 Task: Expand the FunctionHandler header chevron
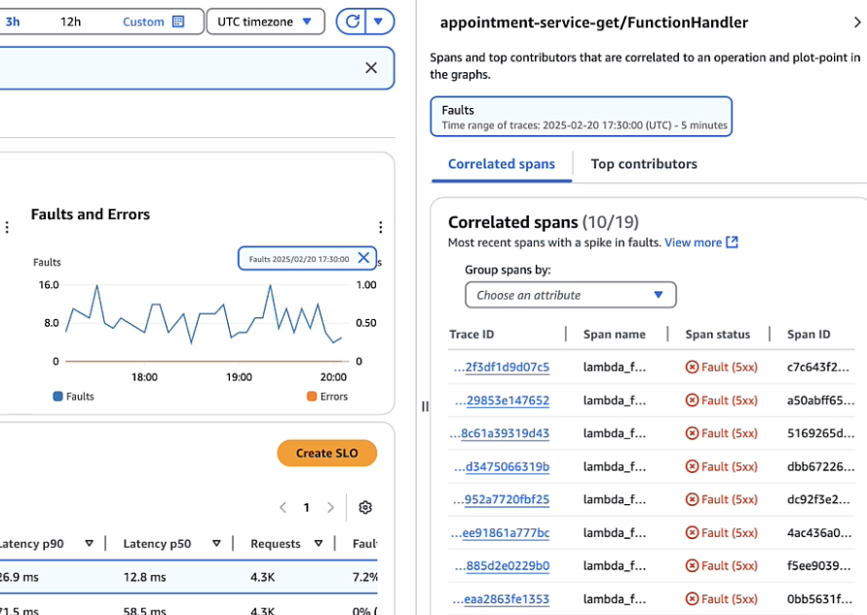point(854,21)
